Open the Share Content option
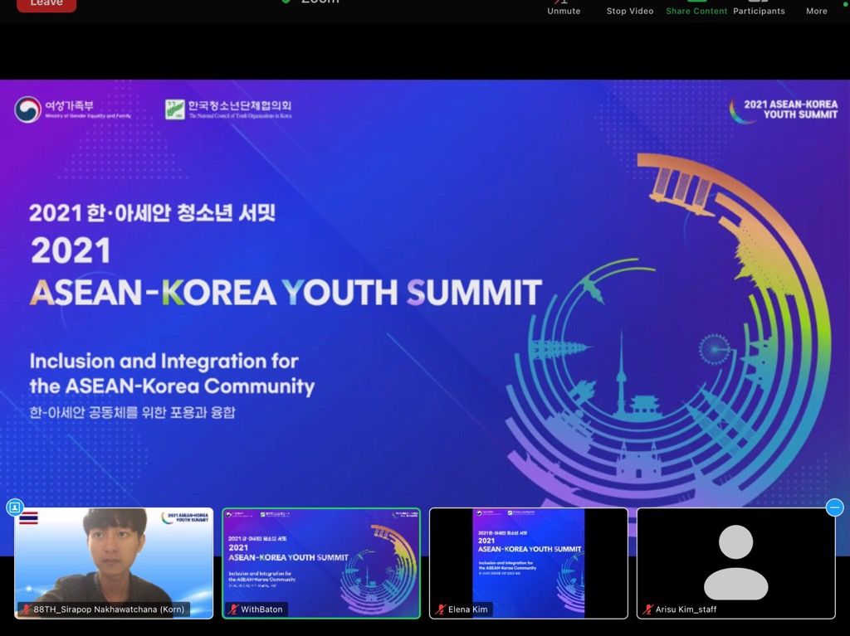This screenshot has width=850, height=636. (x=696, y=7)
